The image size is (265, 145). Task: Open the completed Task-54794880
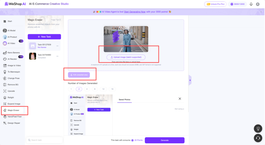pyautogui.click(x=44, y=56)
